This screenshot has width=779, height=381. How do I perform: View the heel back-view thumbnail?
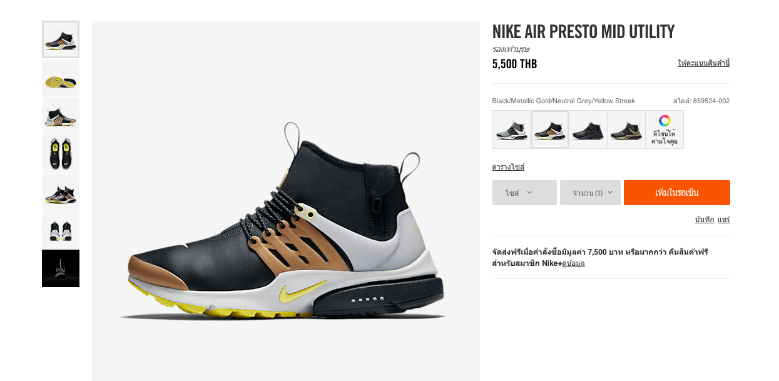click(61, 230)
